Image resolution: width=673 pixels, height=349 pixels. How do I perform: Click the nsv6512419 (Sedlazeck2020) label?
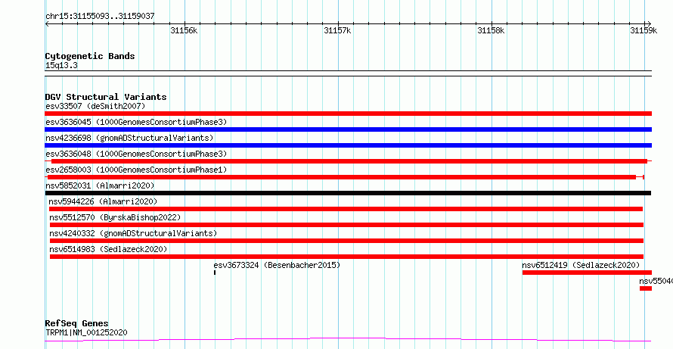[581, 265]
